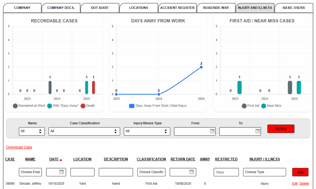The height and width of the screenshot is (189, 316).
Task: Sort by the DESCRIPTION column header
Action: click(x=116, y=159)
